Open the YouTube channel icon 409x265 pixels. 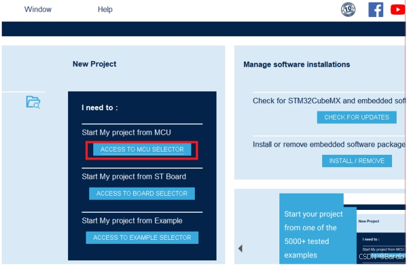pos(398,9)
